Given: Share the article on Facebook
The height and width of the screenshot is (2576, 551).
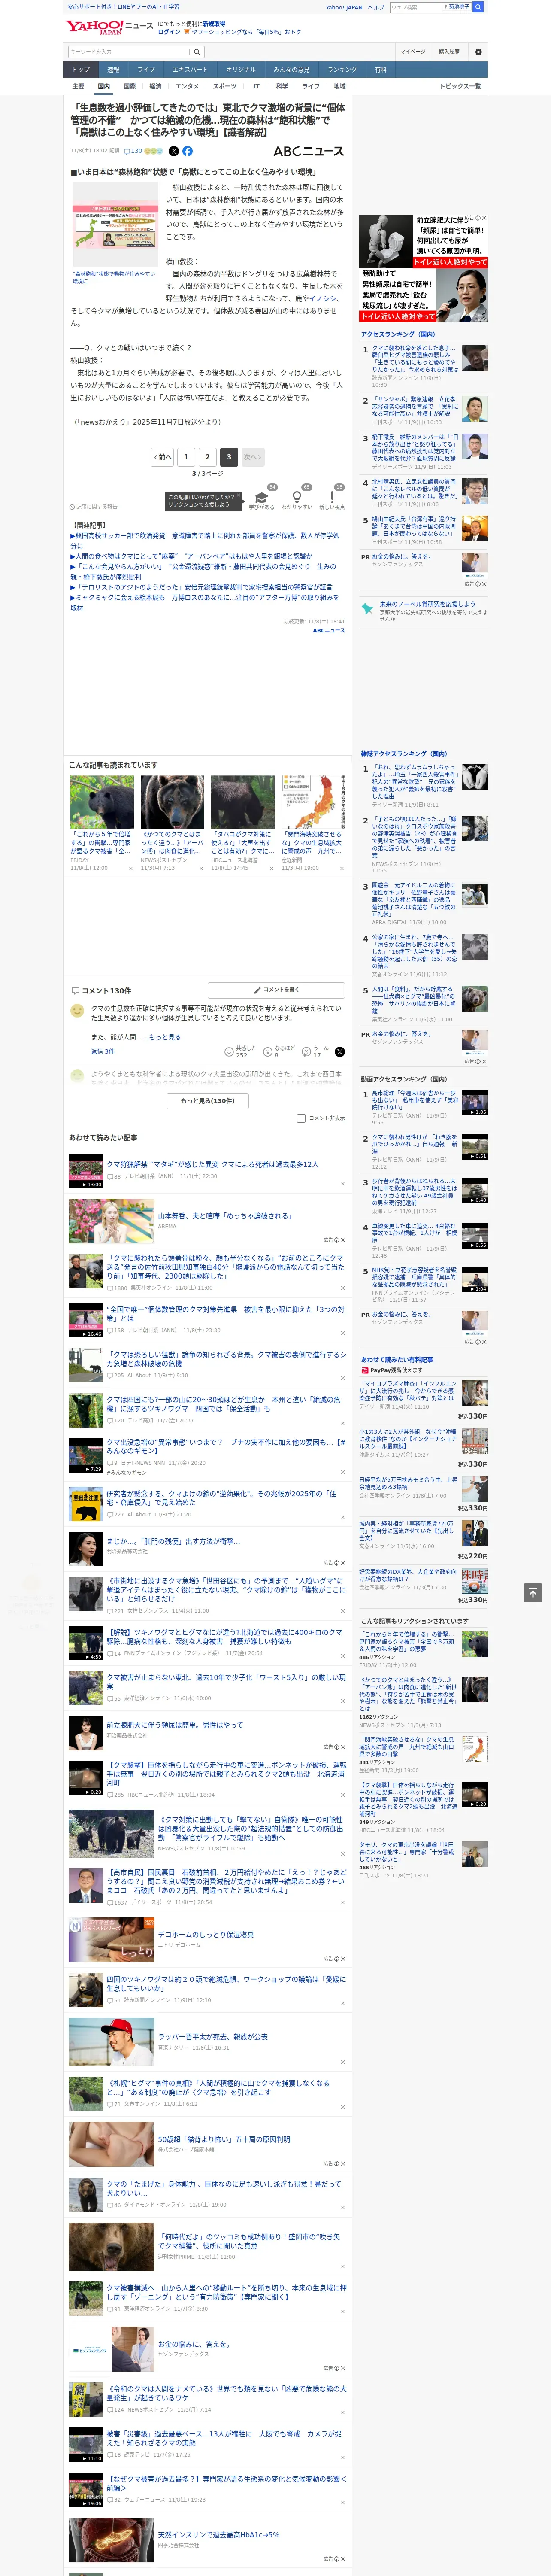Looking at the screenshot, I should coord(187,151).
